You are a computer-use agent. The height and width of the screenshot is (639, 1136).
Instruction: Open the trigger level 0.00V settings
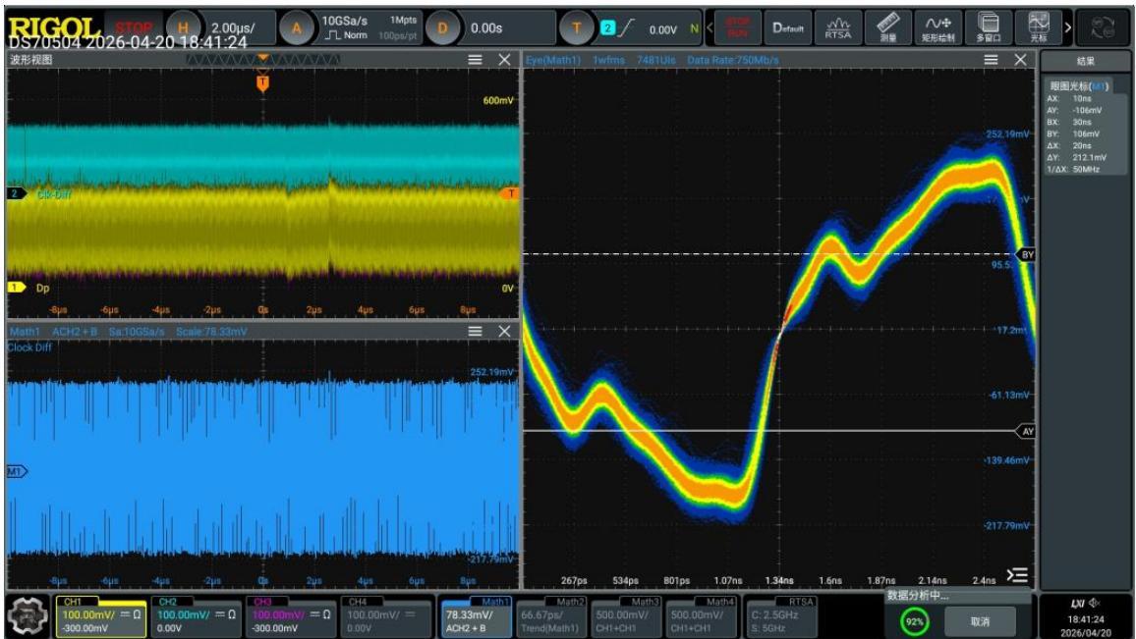click(x=650, y=28)
